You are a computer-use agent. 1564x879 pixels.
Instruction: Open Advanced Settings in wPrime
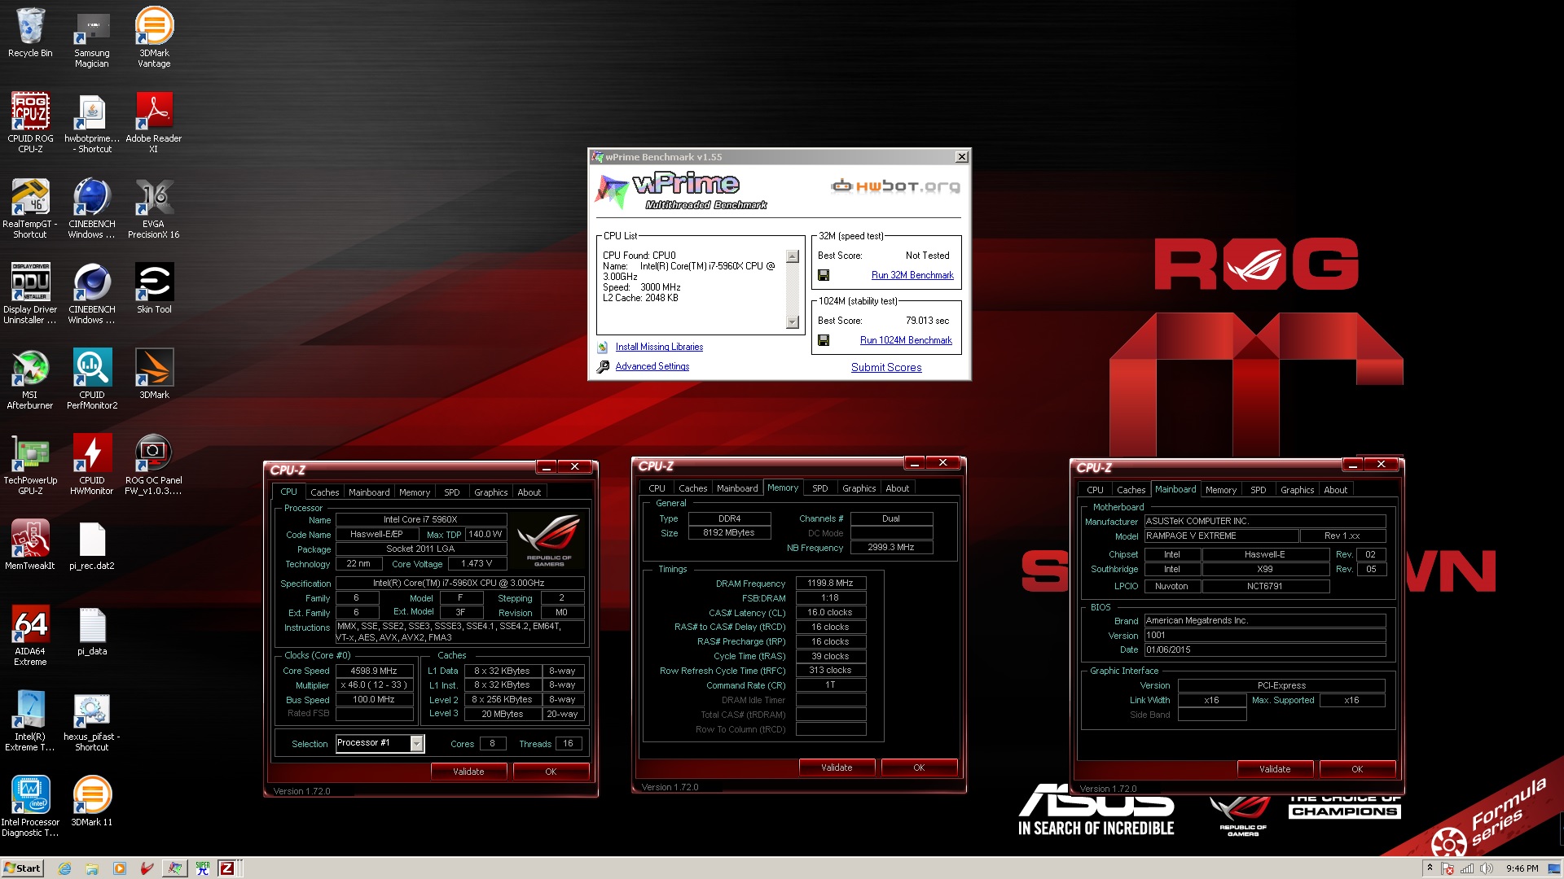(652, 366)
